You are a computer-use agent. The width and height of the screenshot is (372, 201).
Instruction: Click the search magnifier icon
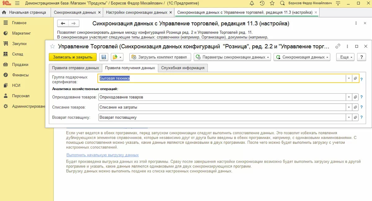point(282,3)
